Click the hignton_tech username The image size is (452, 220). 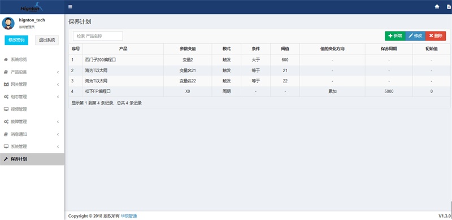(x=32, y=20)
